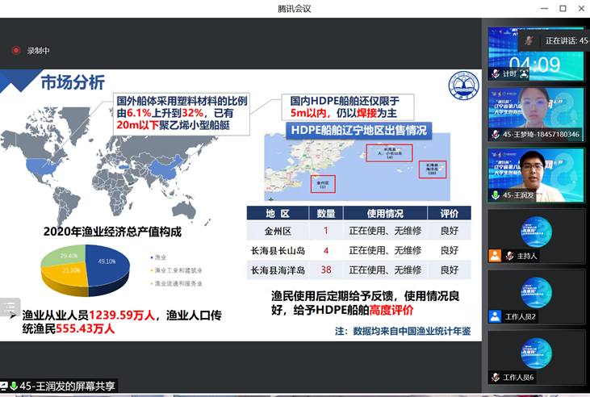590x397 pixels.
Task: Click muted mic icon on 计时 tile
Action: click(x=496, y=73)
